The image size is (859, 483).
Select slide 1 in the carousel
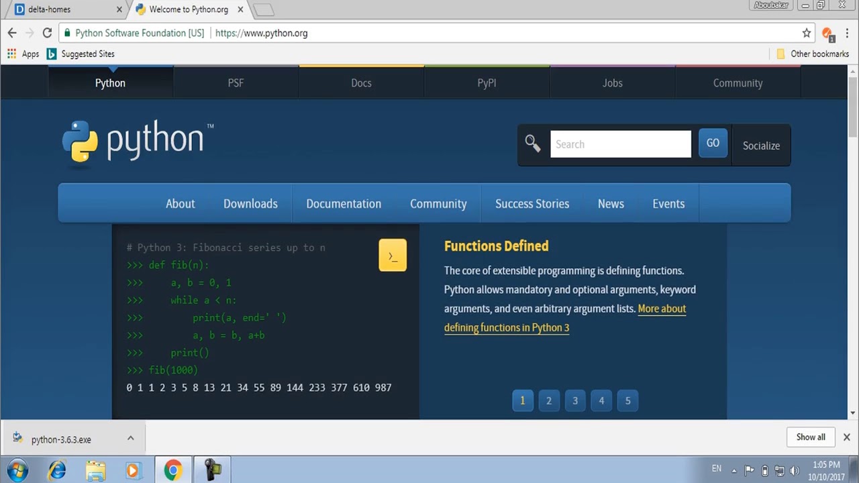(522, 400)
